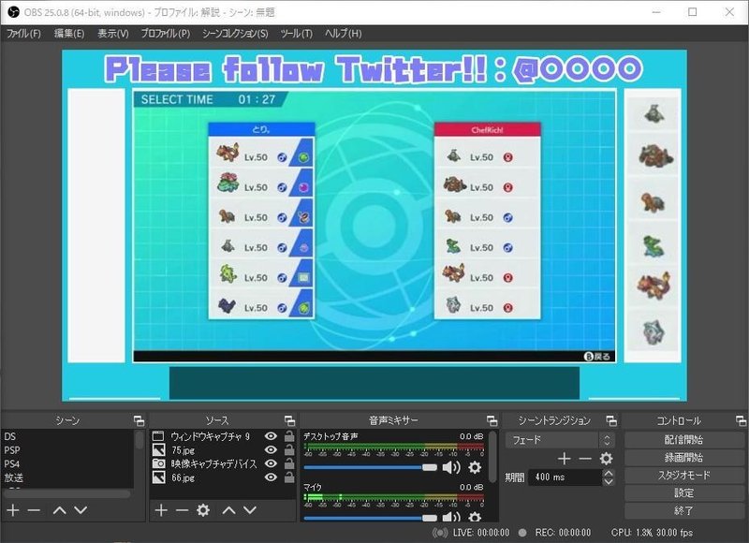Open the ファイル(F) menu

point(23,34)
